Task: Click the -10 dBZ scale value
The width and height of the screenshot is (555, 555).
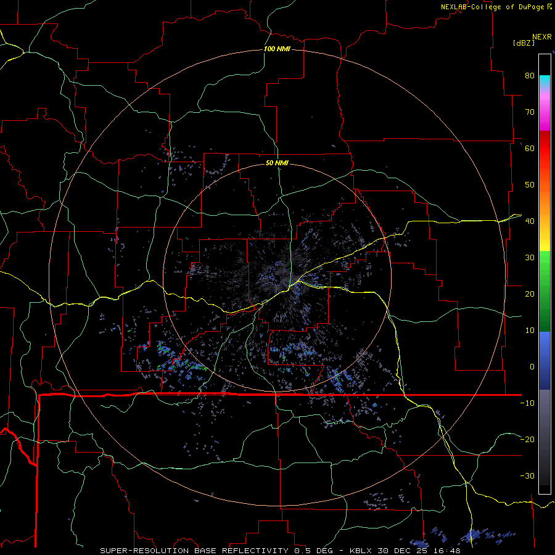Action: coord(527,403)
